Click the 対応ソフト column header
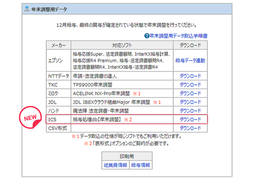The height and width of the screenshot is (181, 254). click(122, 45)
